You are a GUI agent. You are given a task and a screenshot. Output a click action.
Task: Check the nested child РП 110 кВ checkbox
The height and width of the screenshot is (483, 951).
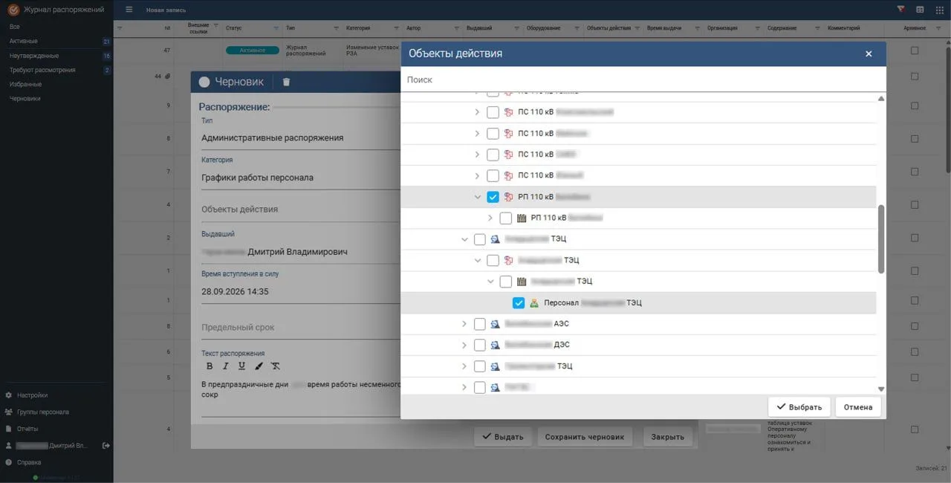coord(506,218)
